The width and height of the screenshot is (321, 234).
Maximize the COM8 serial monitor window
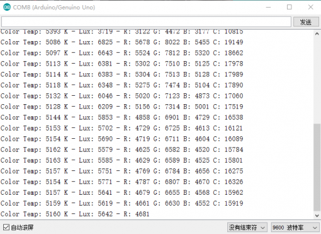pyautogui.click(x=290, y=7)
